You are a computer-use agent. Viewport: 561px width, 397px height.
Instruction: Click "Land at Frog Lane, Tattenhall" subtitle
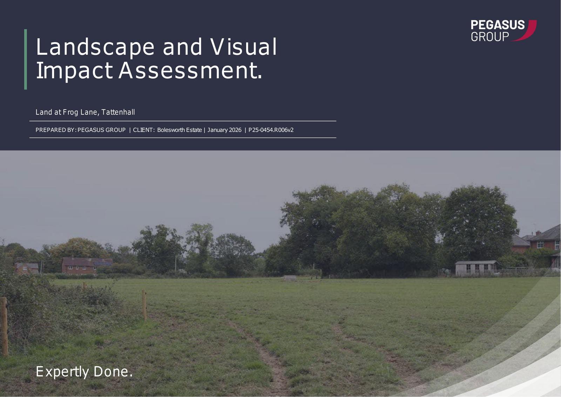click(x=85, y=112)
